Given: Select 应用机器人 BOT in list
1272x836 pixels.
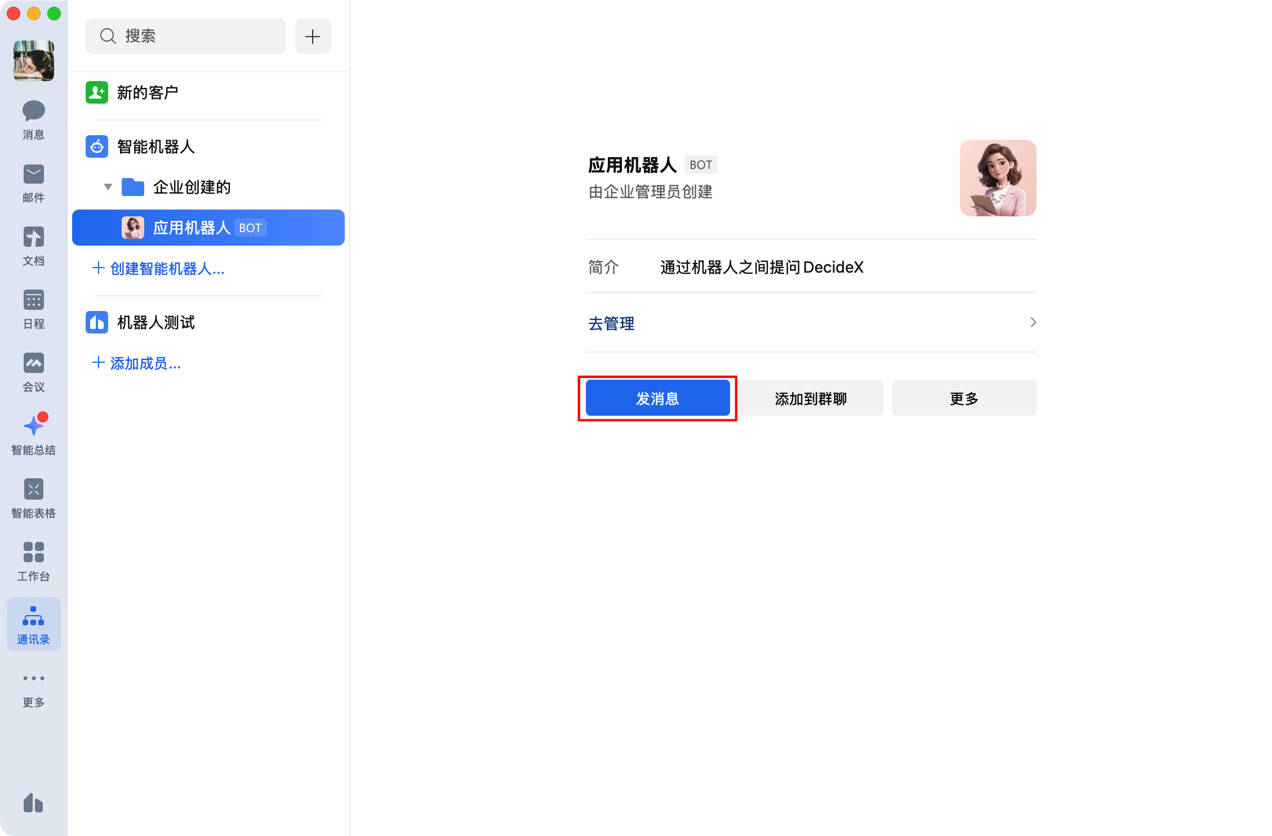Looking at the screenshot, I should 208,228.
